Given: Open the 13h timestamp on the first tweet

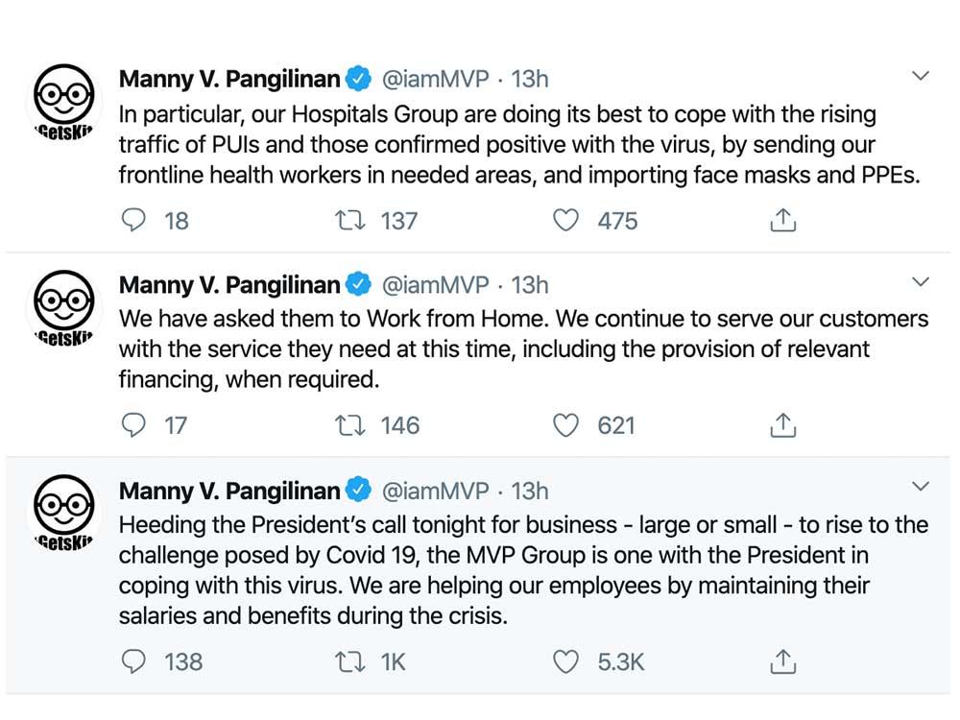Looking at the screenshot, I should (529, 78).
